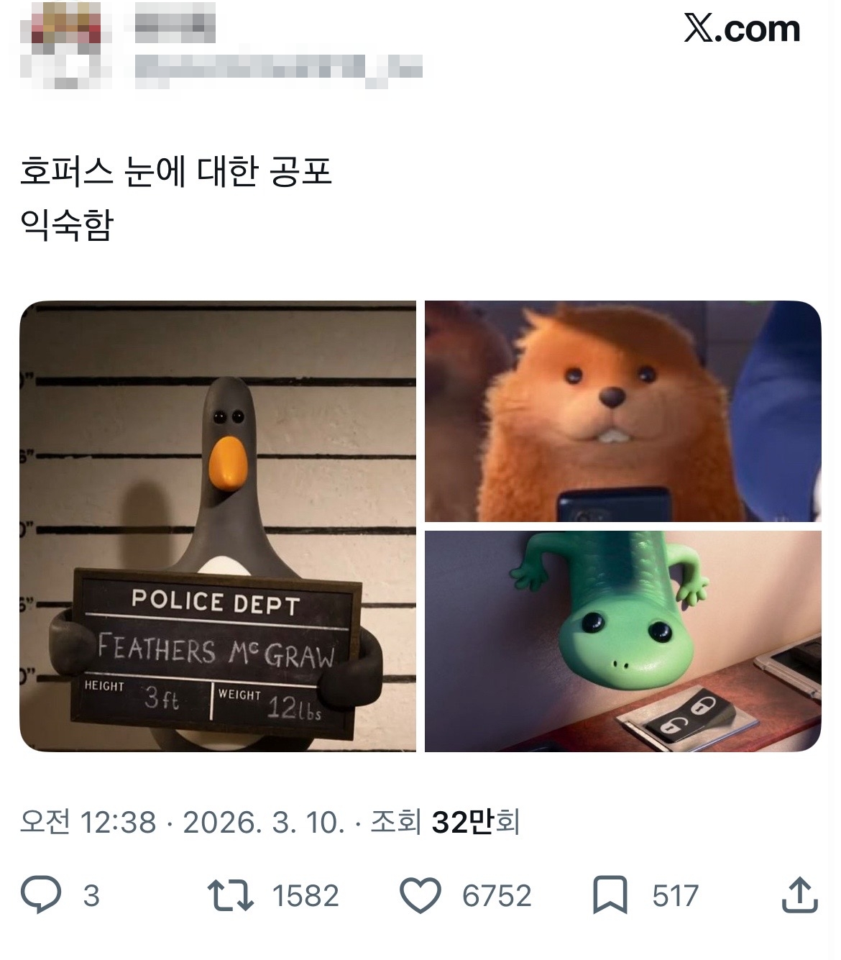This screenshot has height=960, width=841.
Task: Click the 오전 12:38 timestamp
Action: click(88, 821)
